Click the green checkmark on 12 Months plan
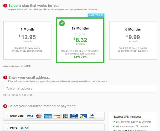 point(62,23)
